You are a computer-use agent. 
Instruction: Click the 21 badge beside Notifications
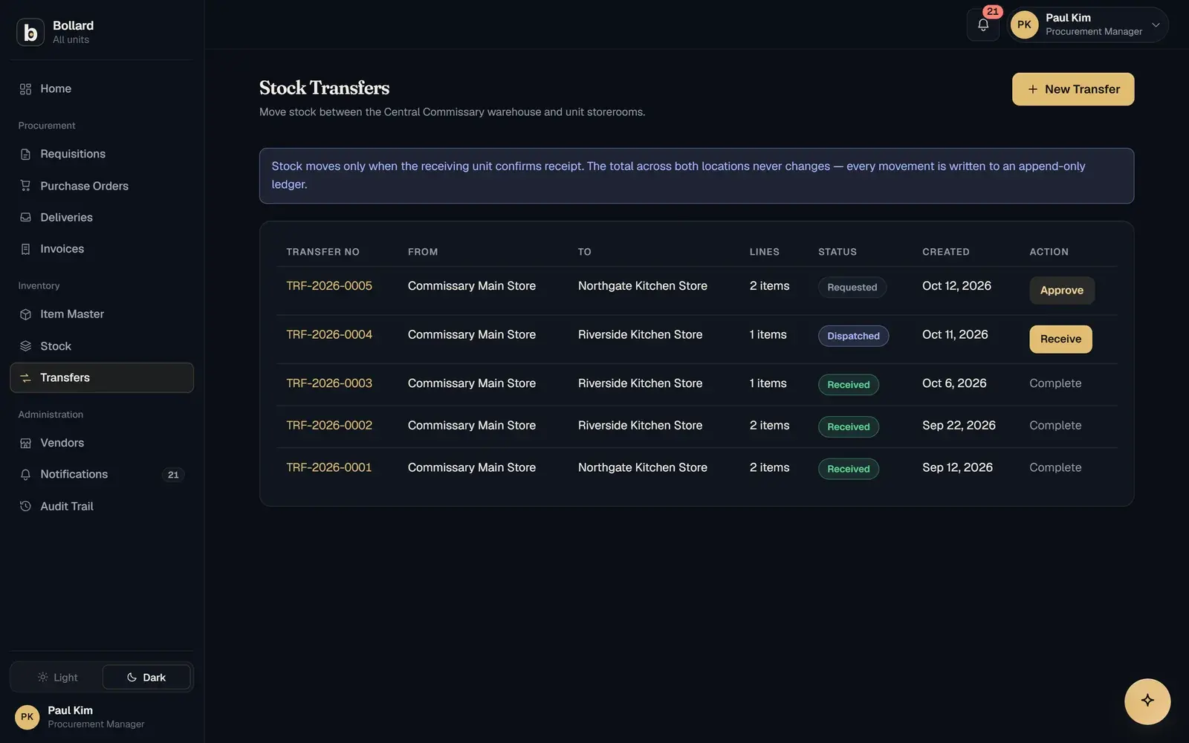pos(173,475)
